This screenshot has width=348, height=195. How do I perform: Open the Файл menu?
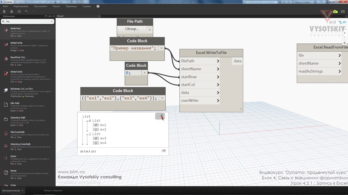(x=5, y=6)
